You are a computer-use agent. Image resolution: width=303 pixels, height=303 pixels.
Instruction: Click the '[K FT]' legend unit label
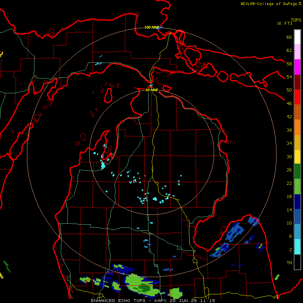(285, 23)
